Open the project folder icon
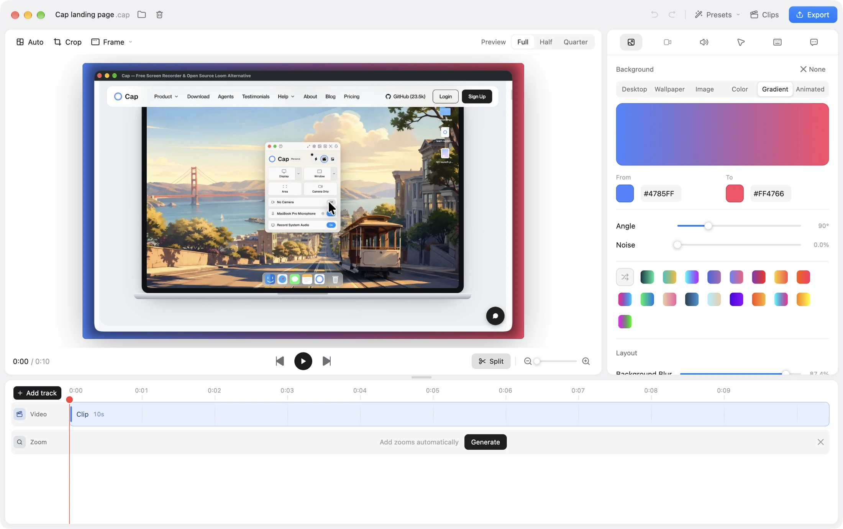843x529 pixels. click(142, 15)
